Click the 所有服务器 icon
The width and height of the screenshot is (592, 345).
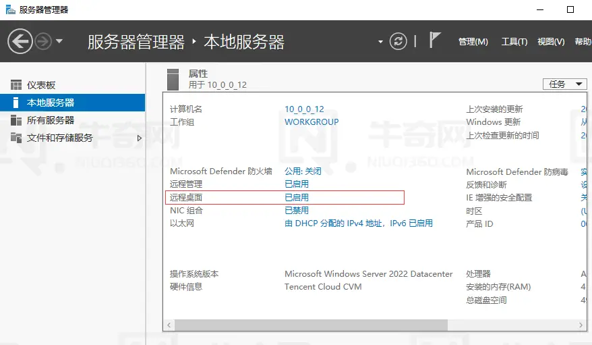16,121
